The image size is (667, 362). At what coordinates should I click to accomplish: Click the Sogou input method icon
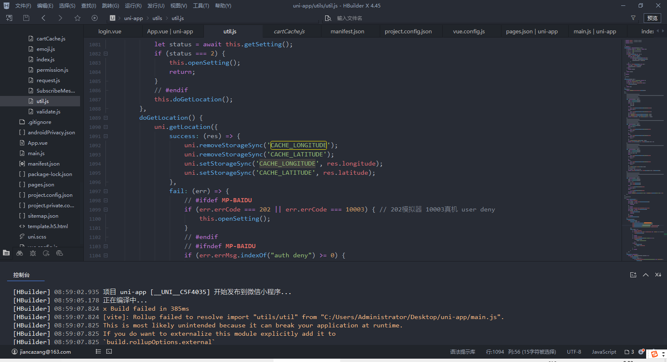click(655, 354)
